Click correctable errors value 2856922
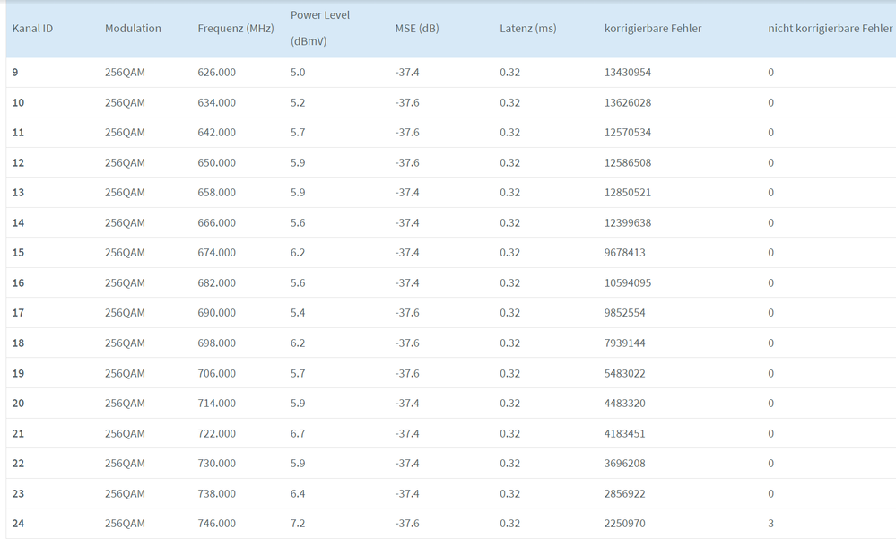The image size is (896, 547). coord(625,494)
